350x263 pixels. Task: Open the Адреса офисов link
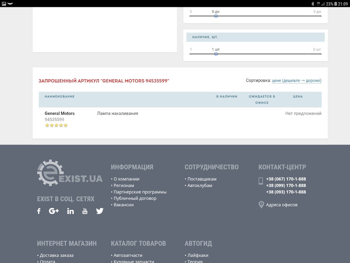click(282, 205)
